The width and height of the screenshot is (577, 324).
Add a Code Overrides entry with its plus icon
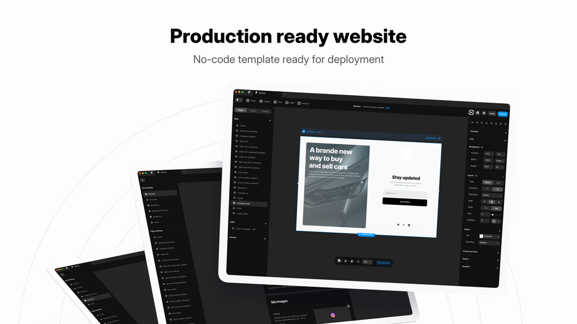point(498,253)
